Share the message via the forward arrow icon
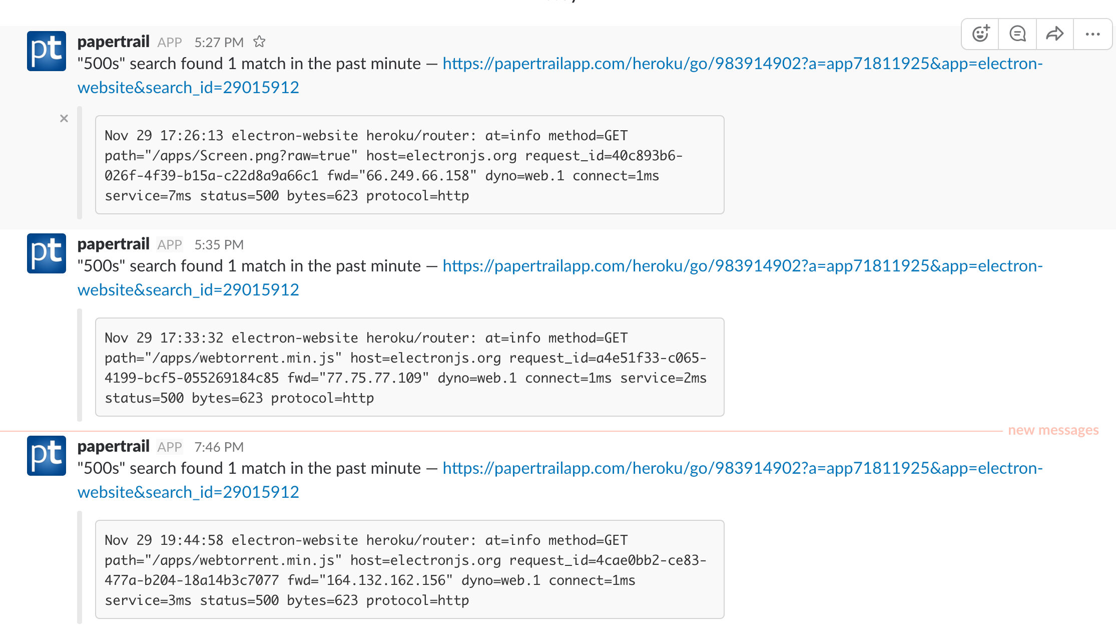1116x636 pixels. [1055, 34]
